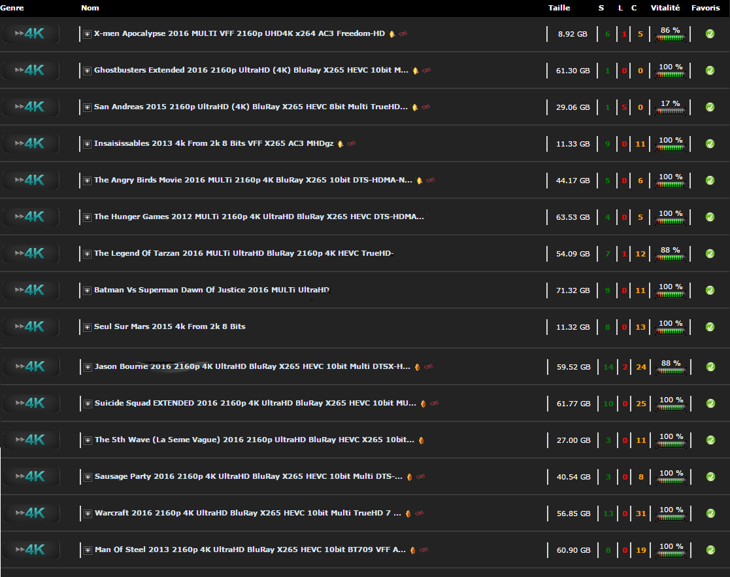Click the 4K genre badge for Batman Vs Superman
Screen dimensions: 730x577
point(31,290)
